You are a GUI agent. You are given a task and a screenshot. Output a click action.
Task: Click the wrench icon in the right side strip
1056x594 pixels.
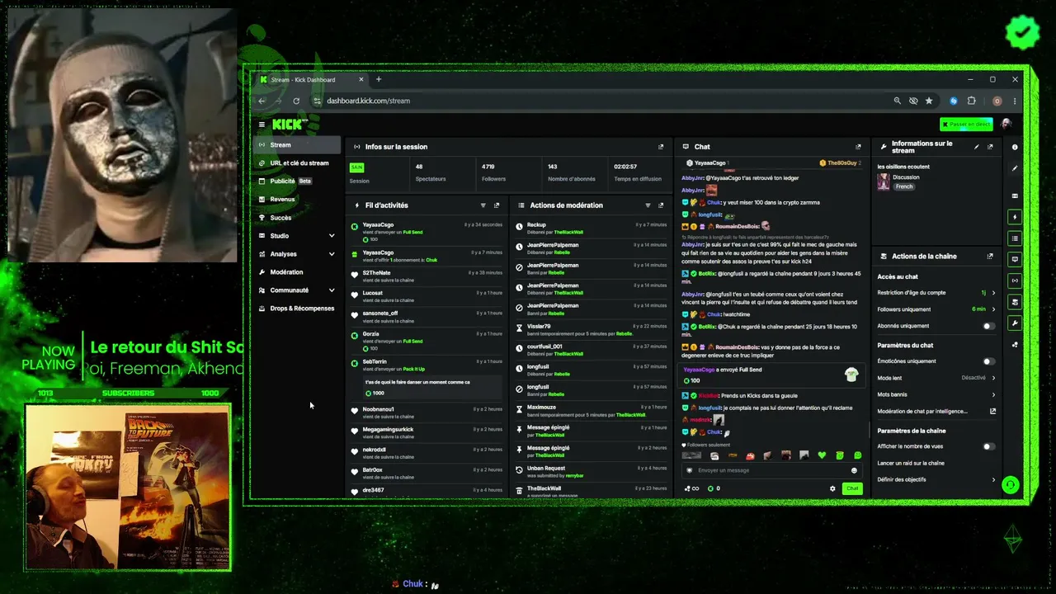[1015, 323]
